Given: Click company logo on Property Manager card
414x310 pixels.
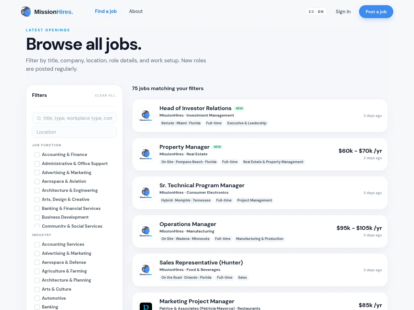Looking at the screenshot, I should click(146, 154).
